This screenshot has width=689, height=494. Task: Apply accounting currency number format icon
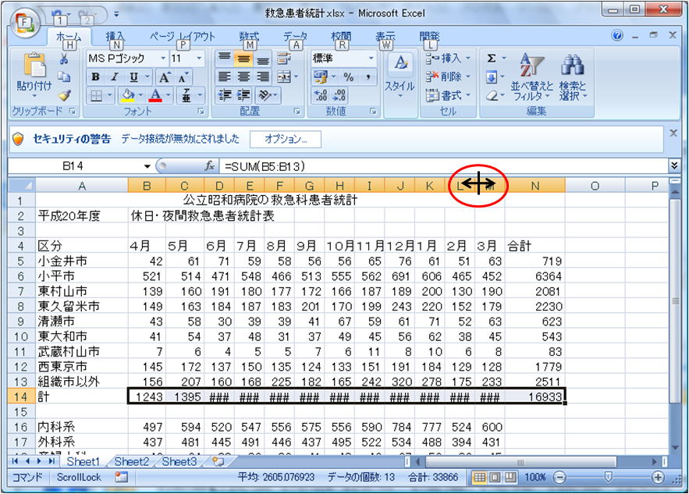(x=321, y=77)
